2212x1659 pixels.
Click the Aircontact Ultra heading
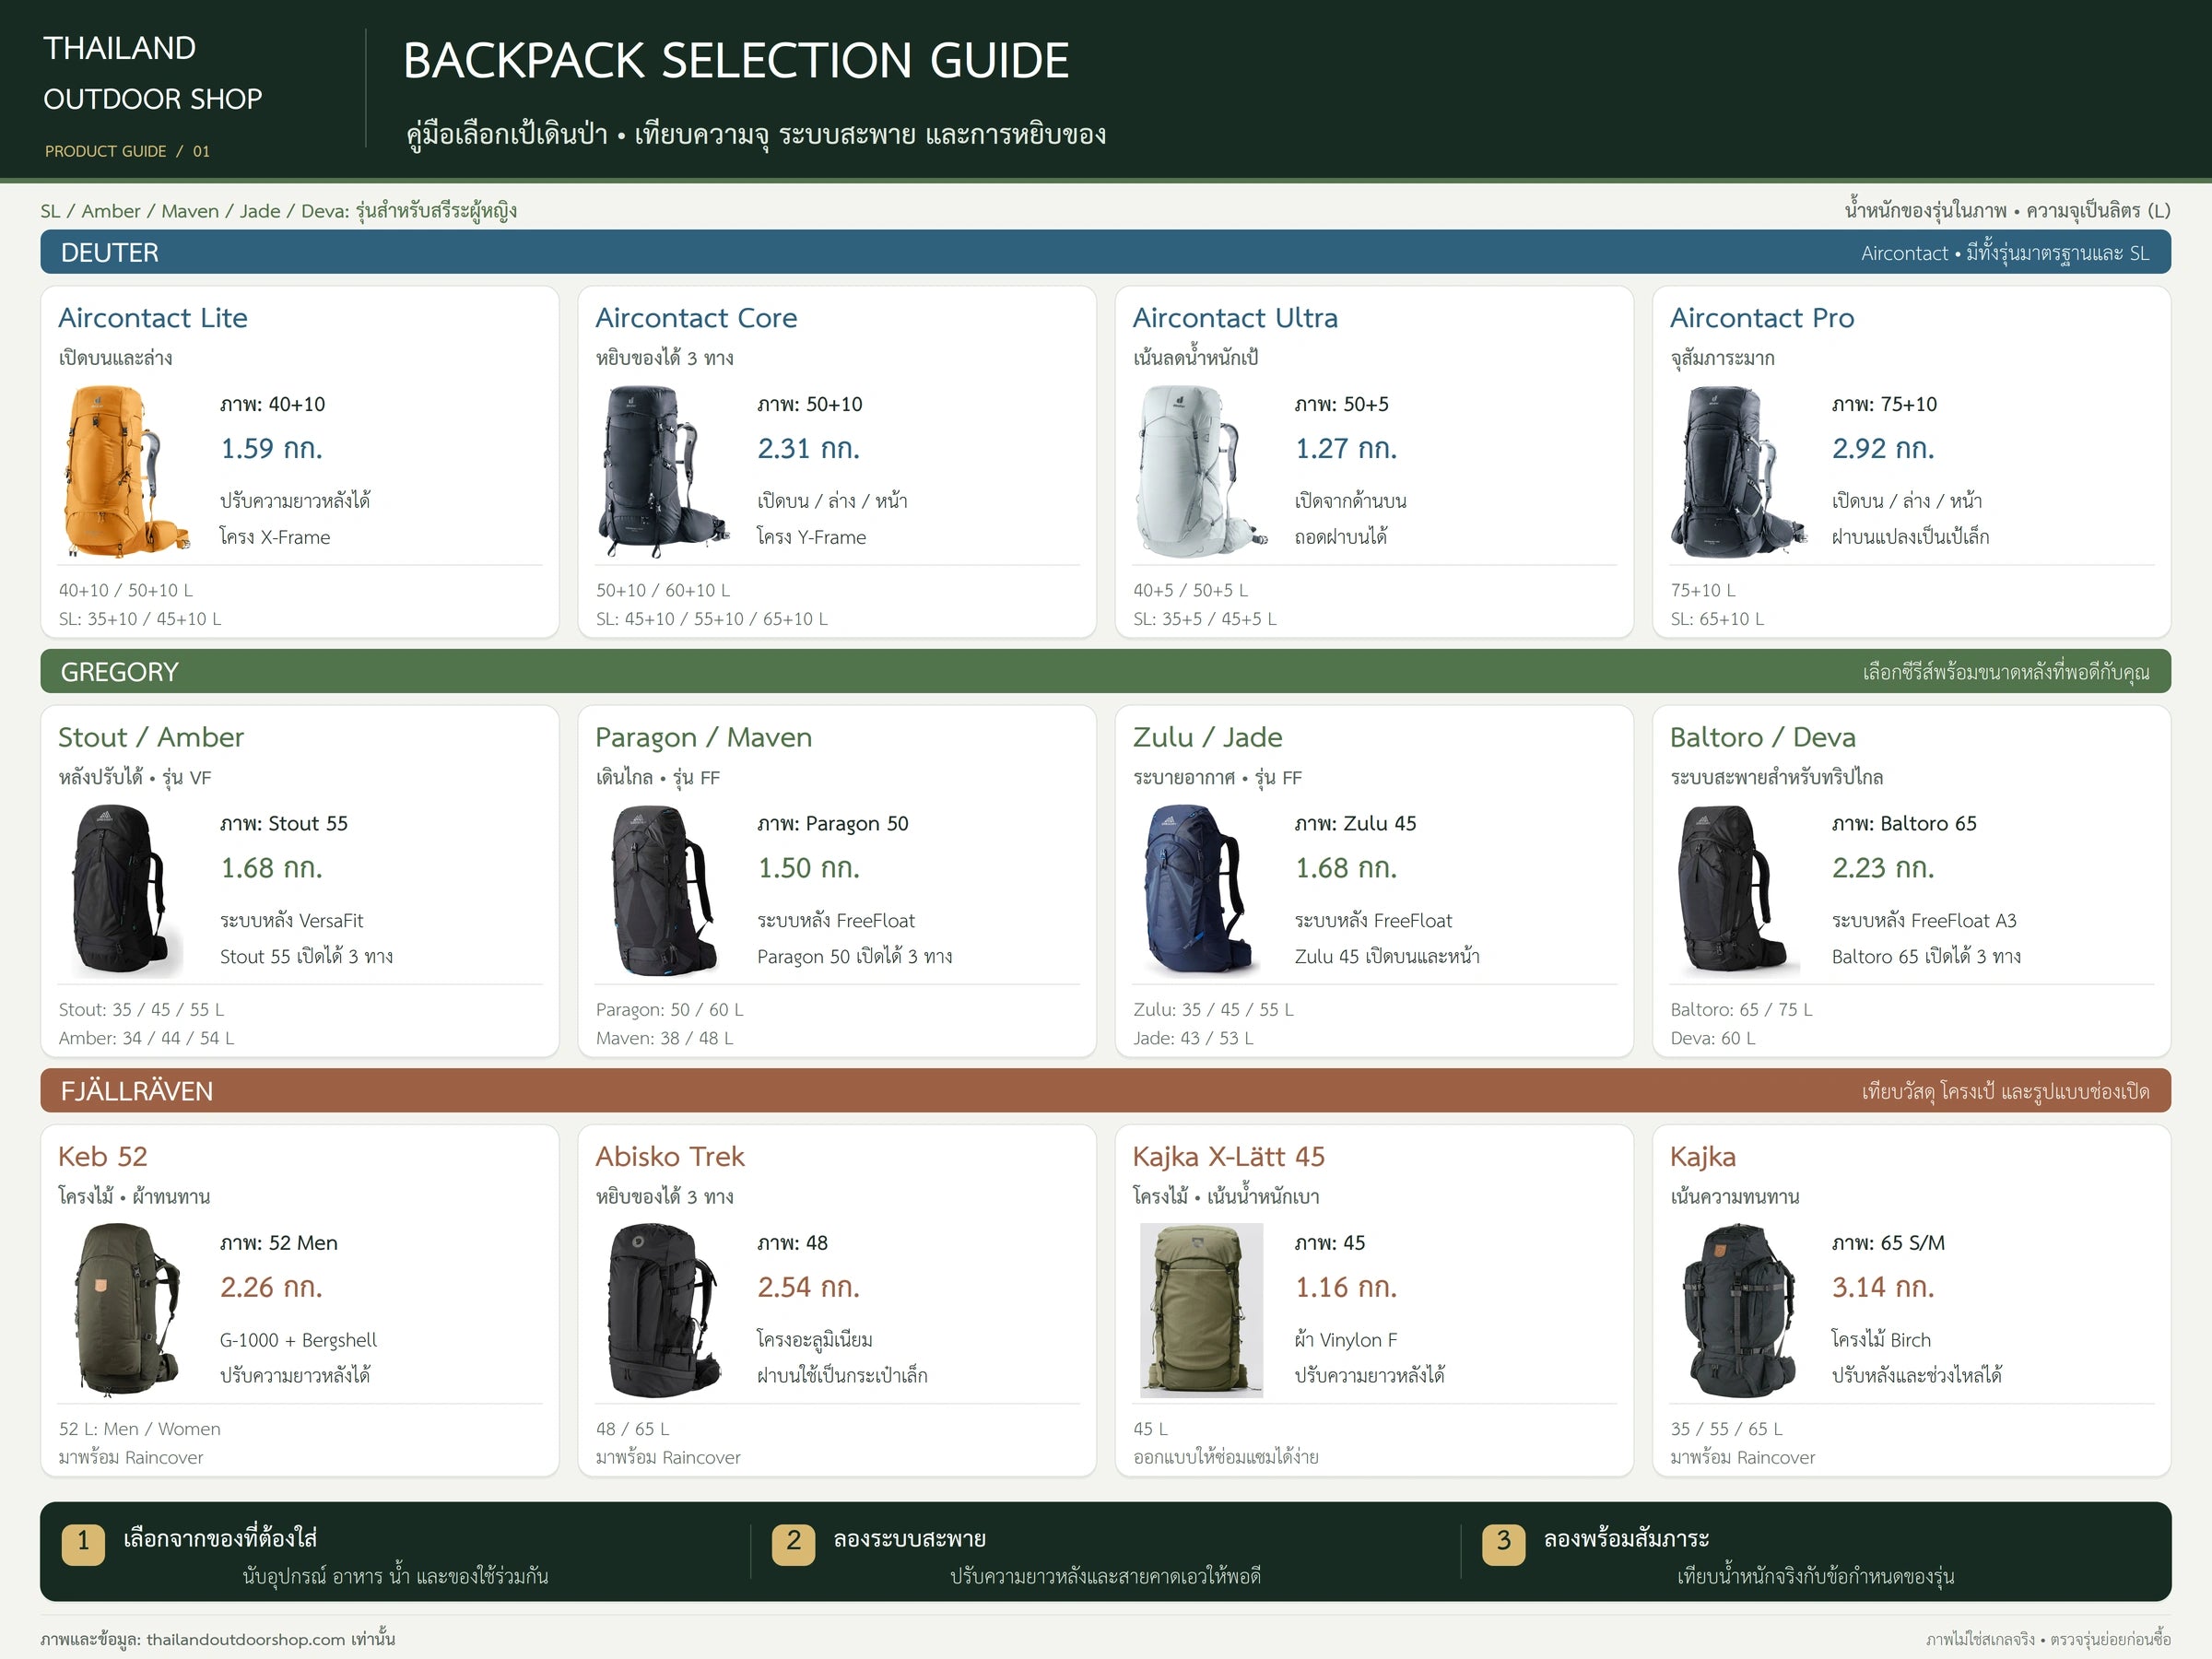tap(1235, 318)
